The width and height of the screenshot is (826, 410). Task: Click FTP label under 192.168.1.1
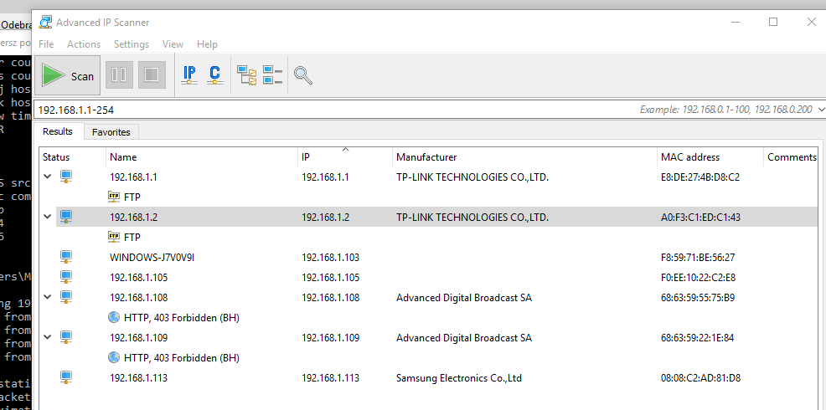coord(132,197)
